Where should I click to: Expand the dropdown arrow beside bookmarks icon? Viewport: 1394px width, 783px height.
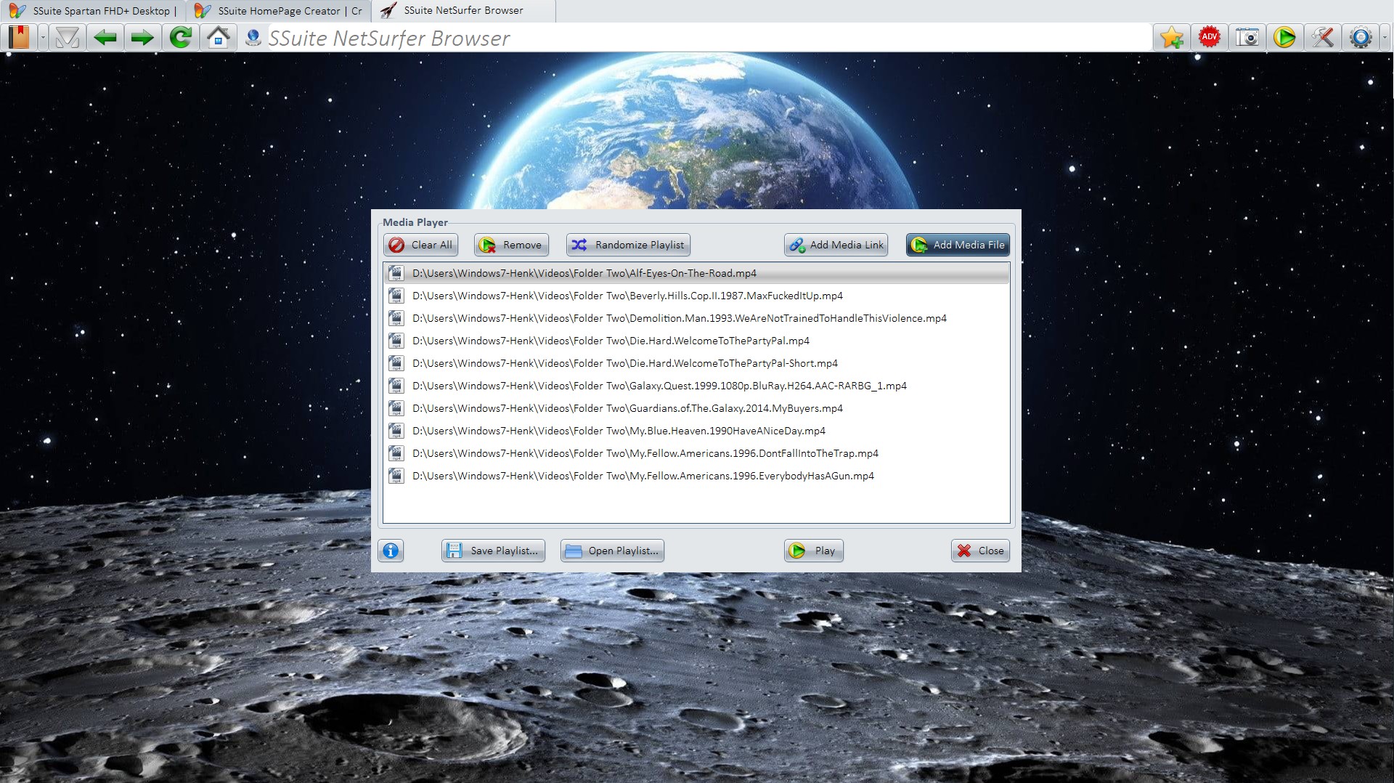tap(43, 37)
